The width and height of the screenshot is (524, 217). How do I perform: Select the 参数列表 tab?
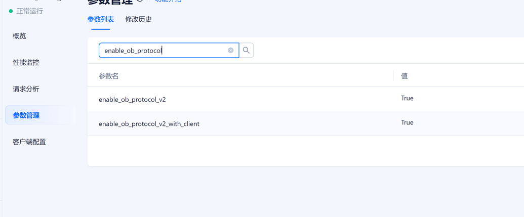click(x=101, y=19)
